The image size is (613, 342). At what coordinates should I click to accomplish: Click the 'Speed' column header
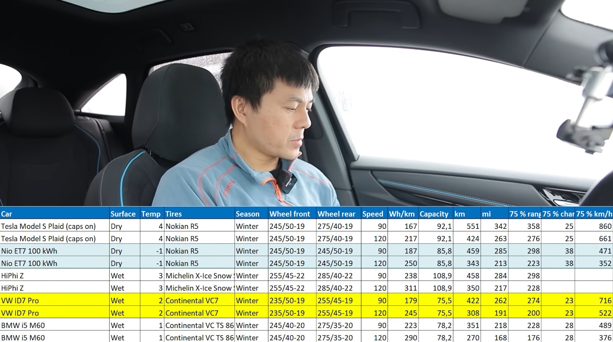[x=375, y=214]
